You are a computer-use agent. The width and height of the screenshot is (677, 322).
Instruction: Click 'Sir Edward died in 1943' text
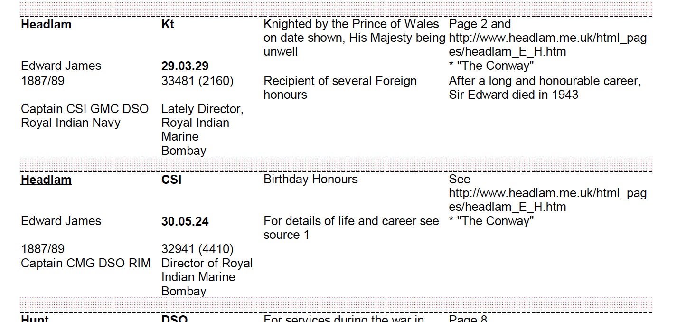[513, 95]
